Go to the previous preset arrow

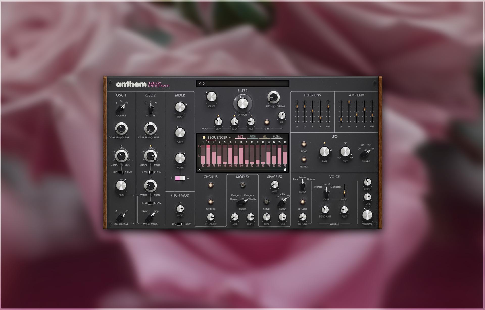tap(200, 84)
